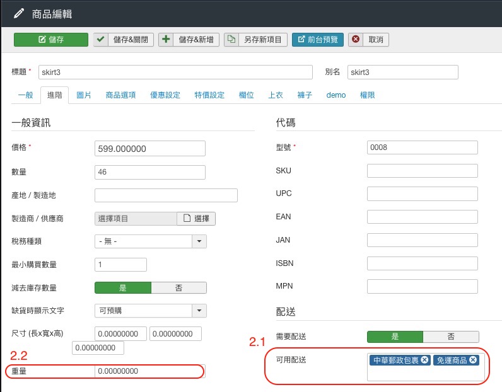502x392 pixels.
Task: Click the plus icon for 儲存&新增
Action: tap(166, 39)
